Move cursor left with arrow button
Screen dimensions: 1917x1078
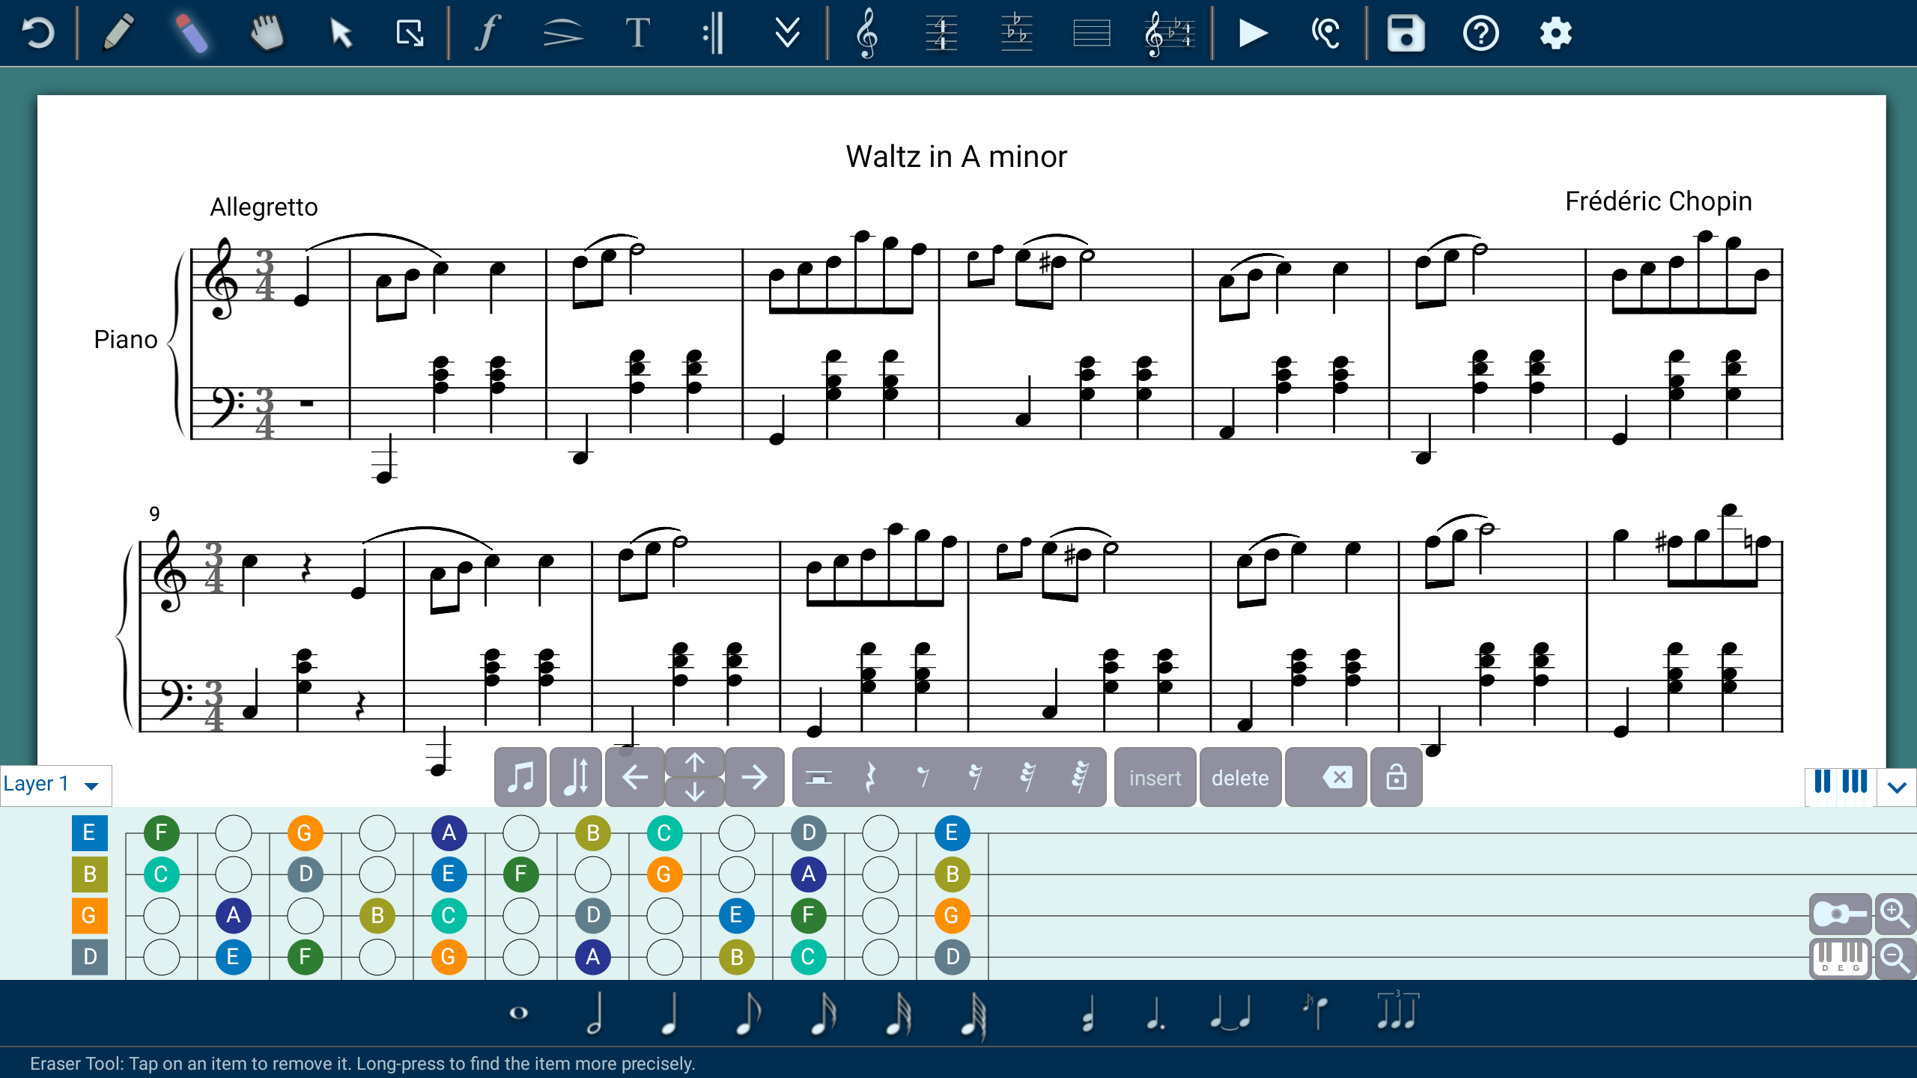pos(634,777)
